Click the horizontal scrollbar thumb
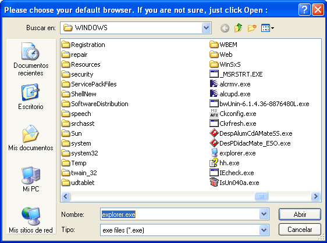This screenshot has height=243, width=327. (x=261, y=196)
